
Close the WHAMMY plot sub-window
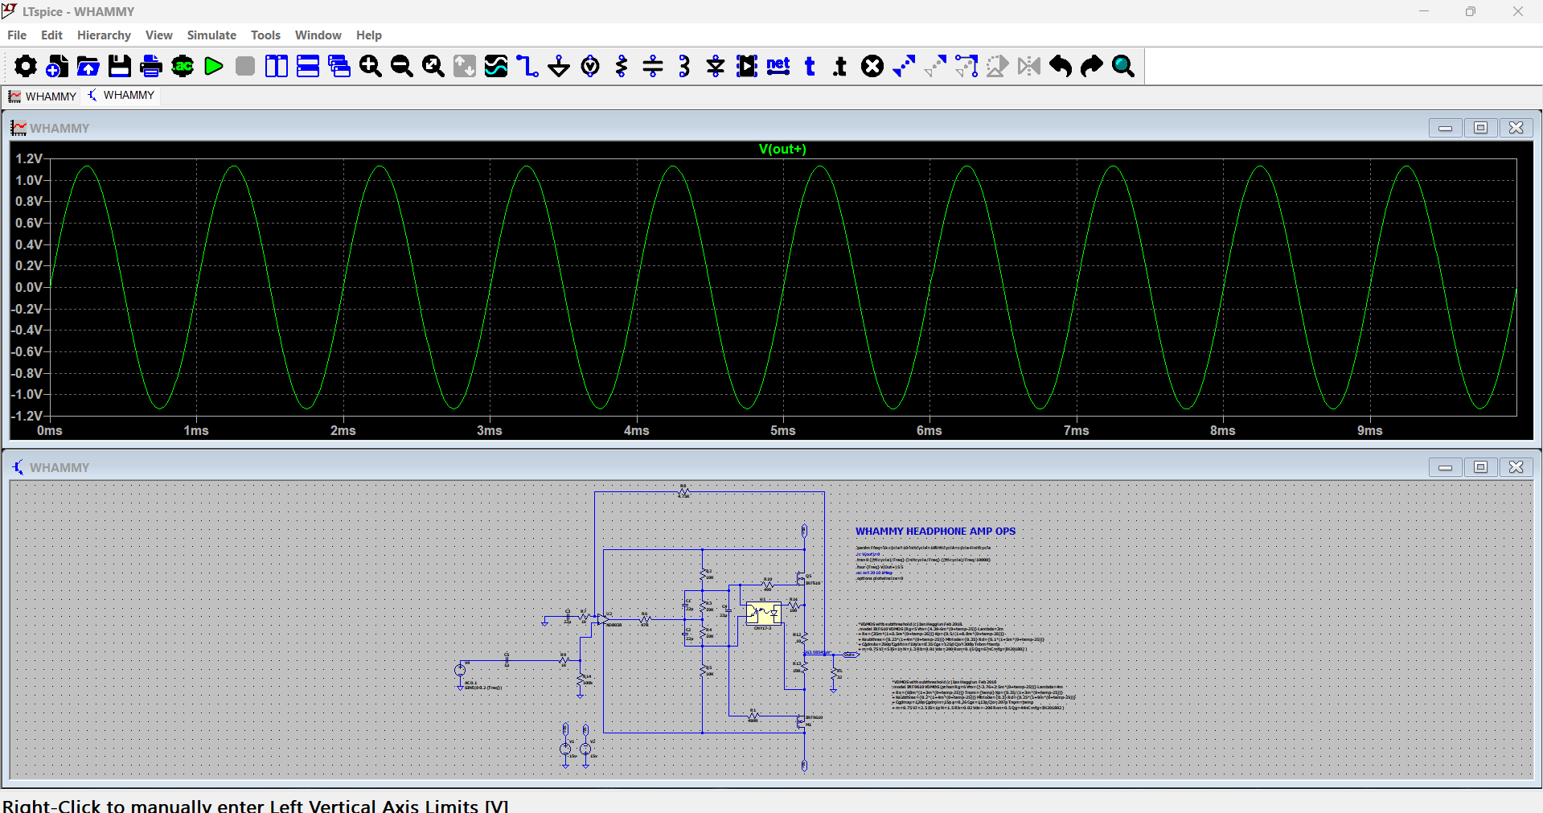tap(1516, 128)
